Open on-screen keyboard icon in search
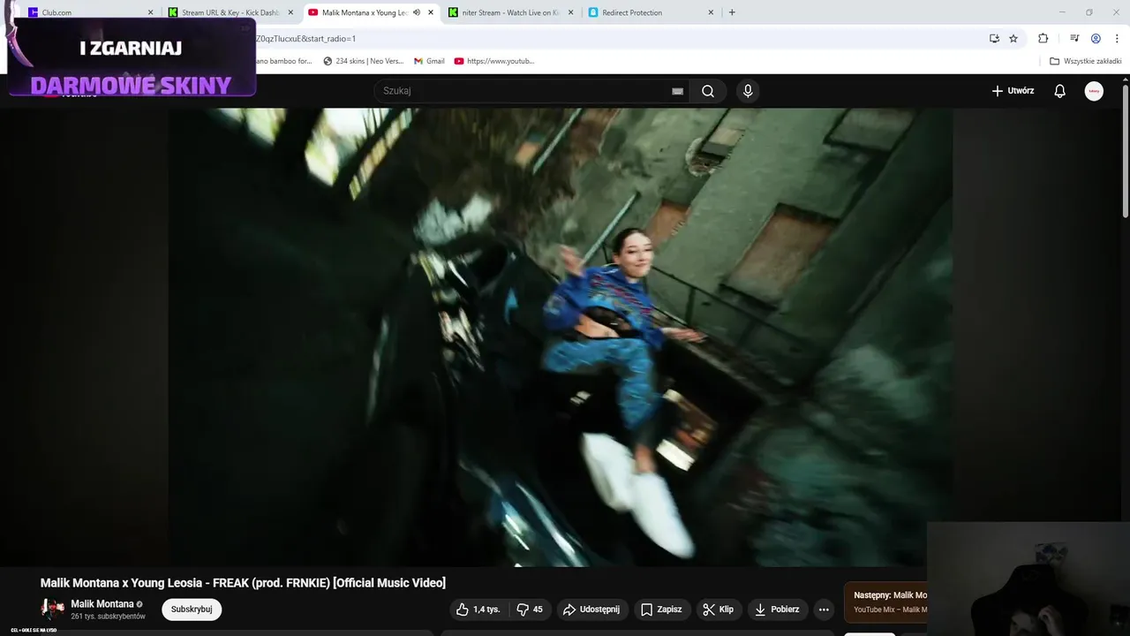Image resolution: width=1130 pixels, height=636 pixels. (677, 91)
